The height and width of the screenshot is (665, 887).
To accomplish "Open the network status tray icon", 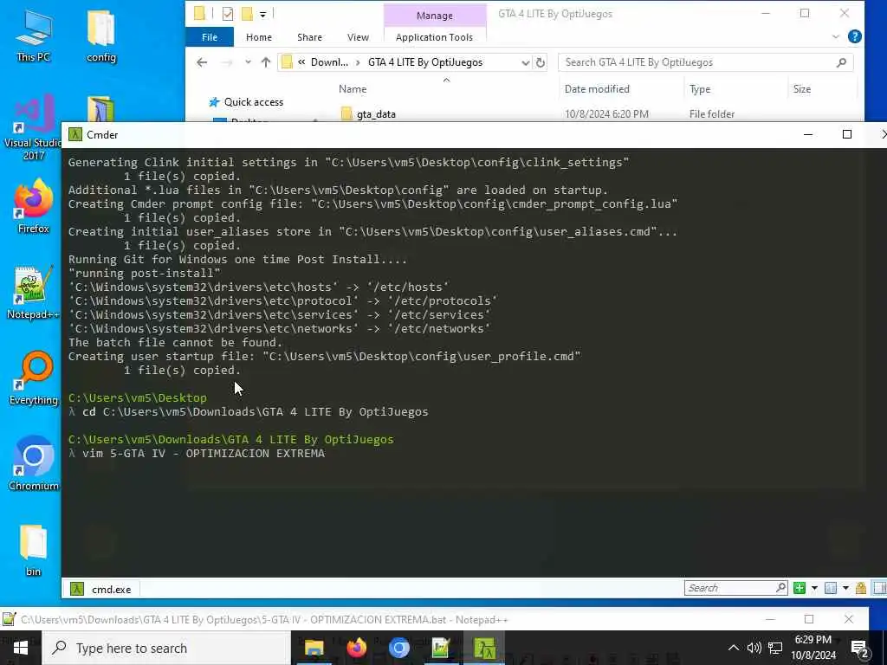I will coord(775,648).
